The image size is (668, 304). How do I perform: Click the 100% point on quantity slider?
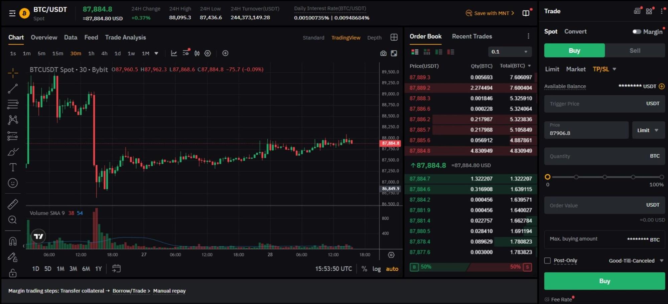[x=661, y=177]
